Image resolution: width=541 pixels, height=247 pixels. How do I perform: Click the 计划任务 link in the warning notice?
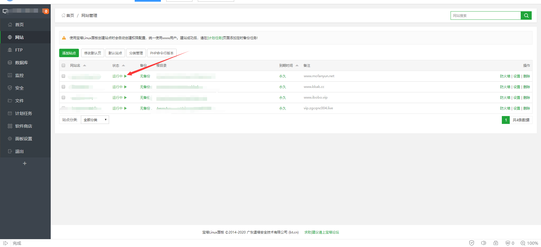pyautogui.click(x=215, y=38)
